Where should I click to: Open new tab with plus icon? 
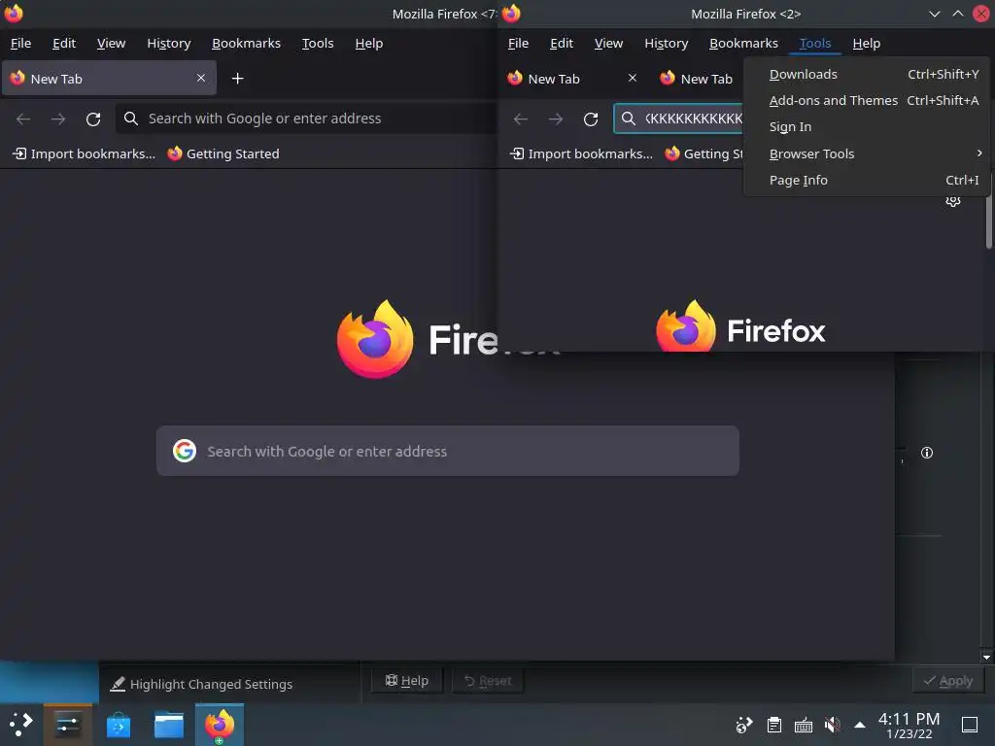point(237,79)
